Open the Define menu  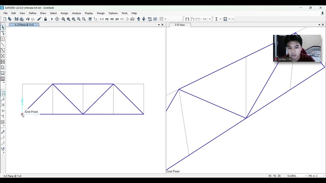(x=33, y=13)
